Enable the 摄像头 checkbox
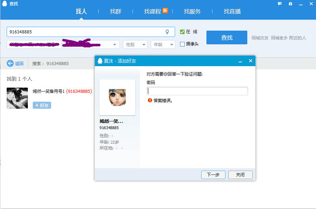 (182, 44)
